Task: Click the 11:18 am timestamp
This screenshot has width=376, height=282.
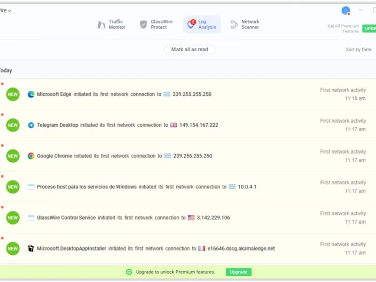Action: [x=355, y=99]
